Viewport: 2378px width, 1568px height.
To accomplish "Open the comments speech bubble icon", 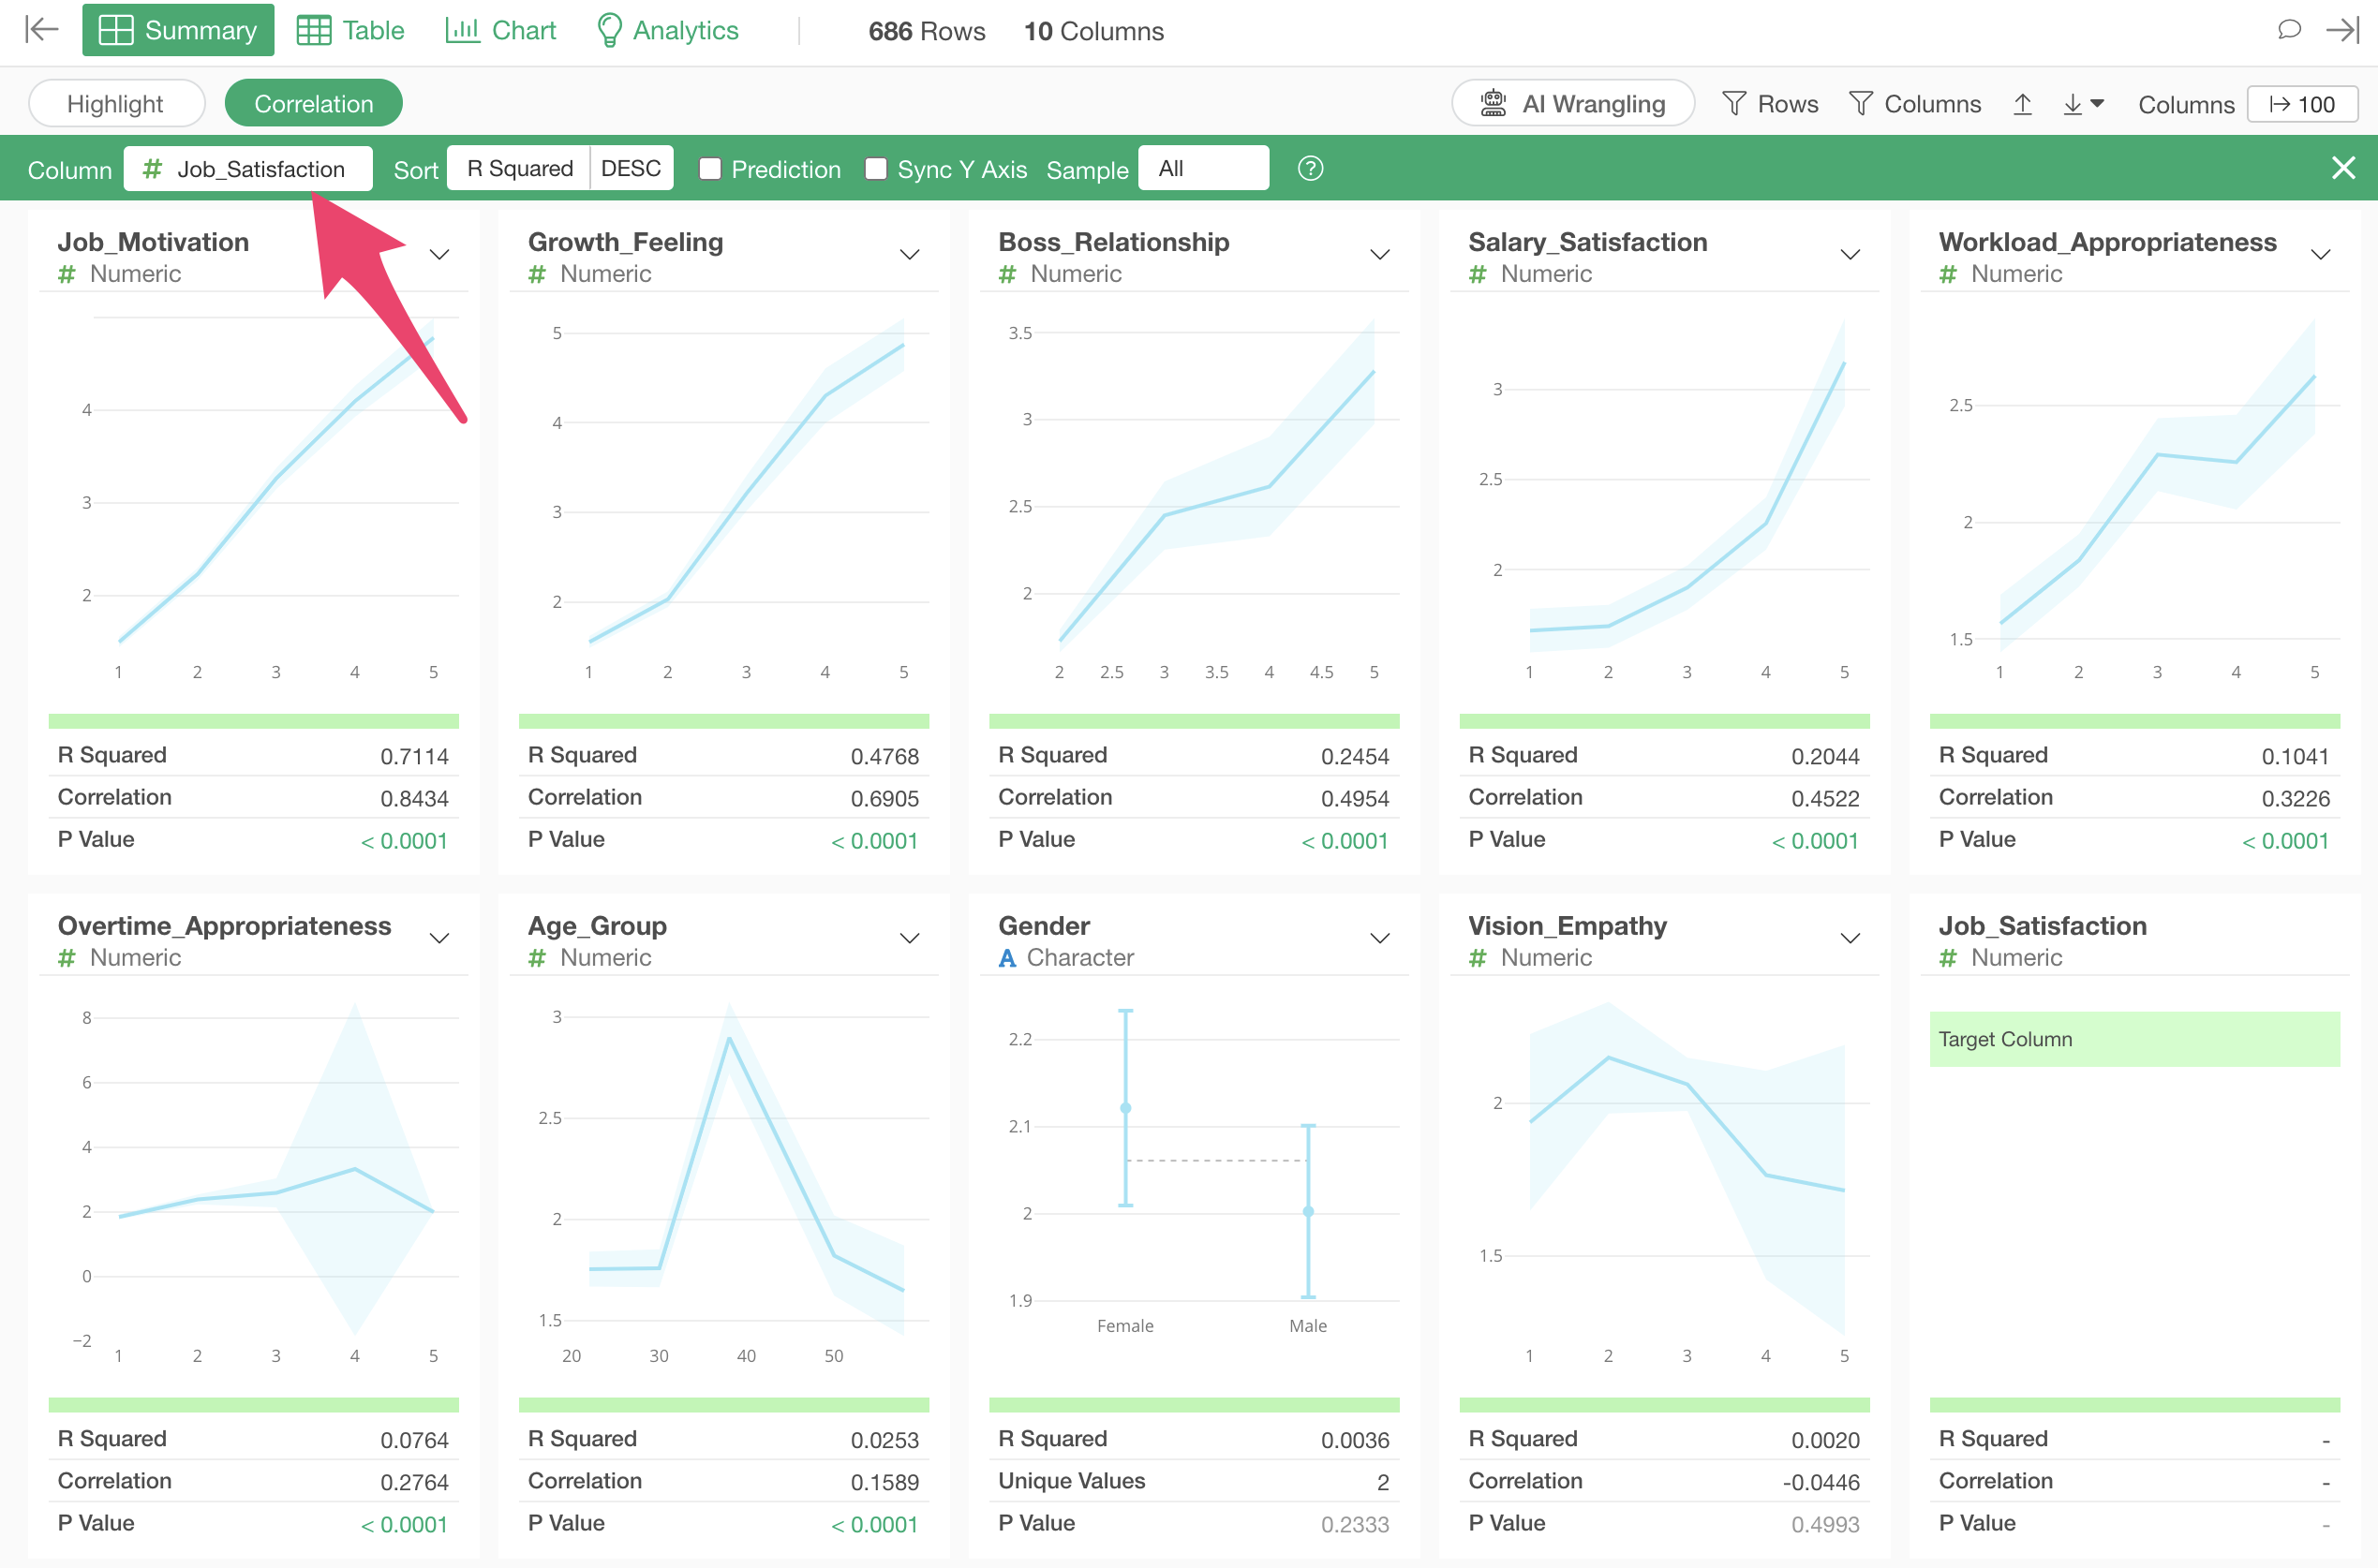I will point(2289,30).
